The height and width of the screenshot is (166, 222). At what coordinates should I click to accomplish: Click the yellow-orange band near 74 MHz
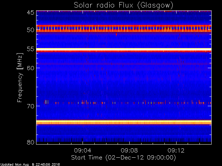(124, 122)
